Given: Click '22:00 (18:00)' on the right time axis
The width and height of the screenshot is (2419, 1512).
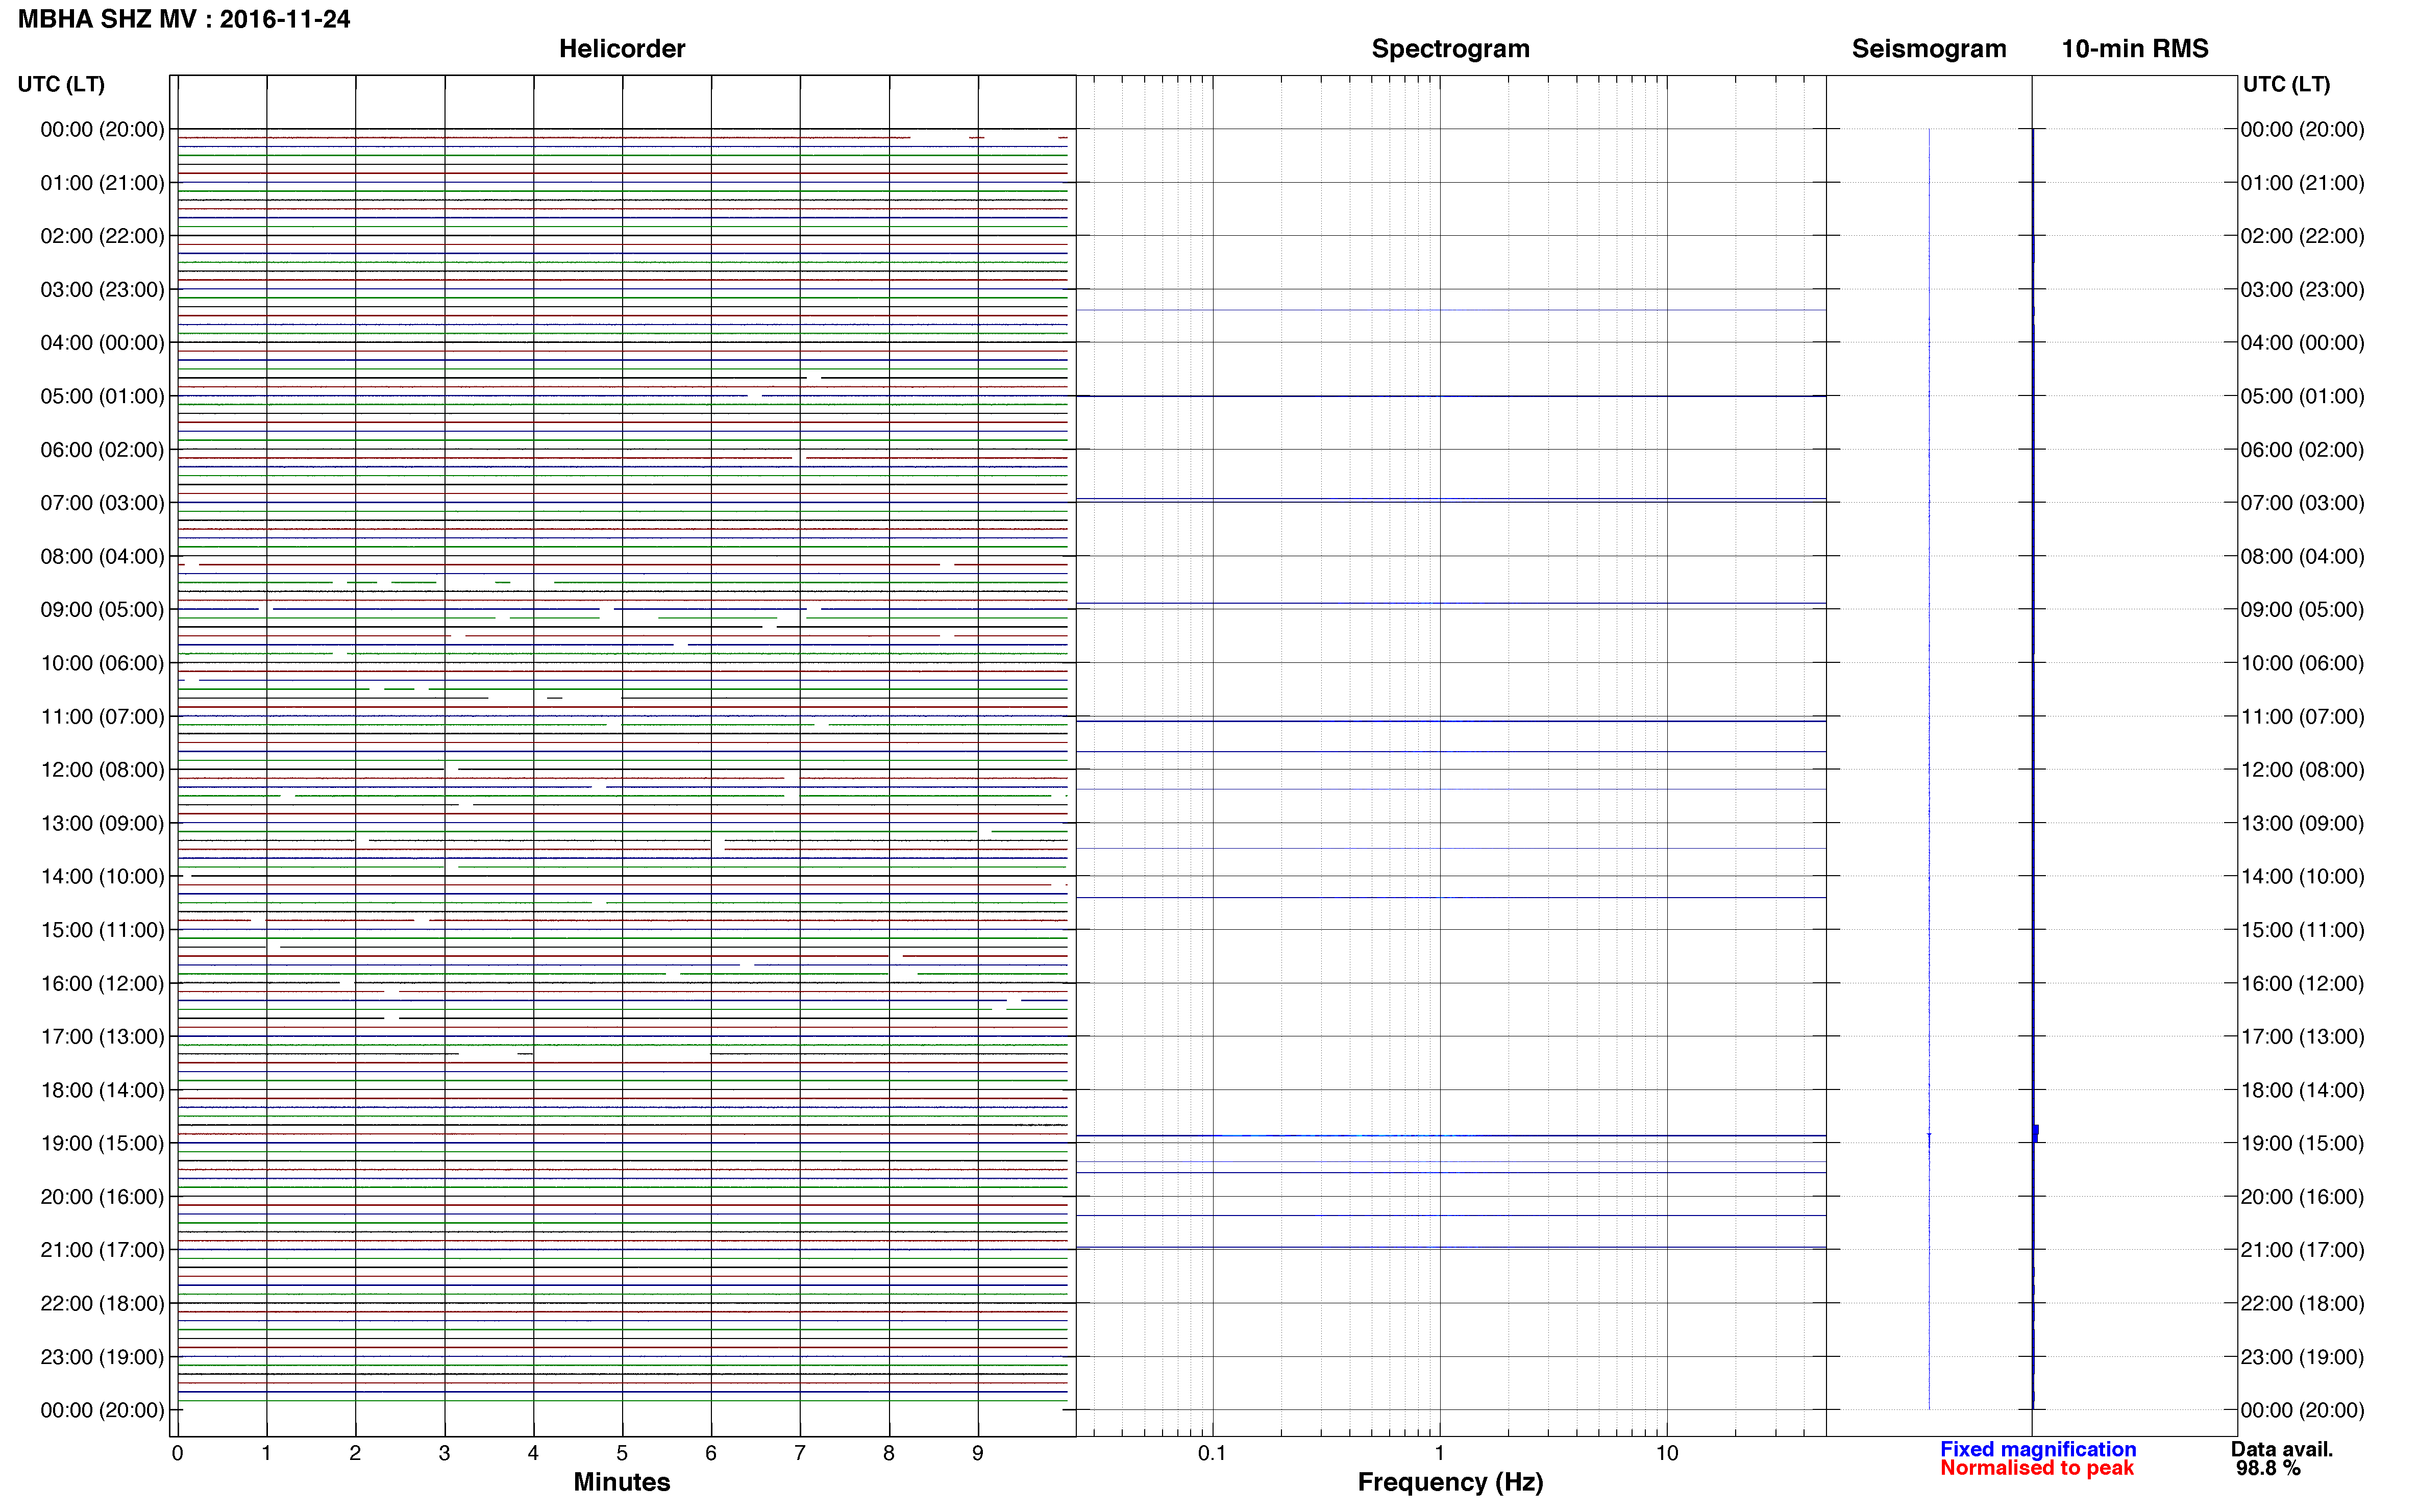Looking at the screenshot, I should click(2302, 1304).
